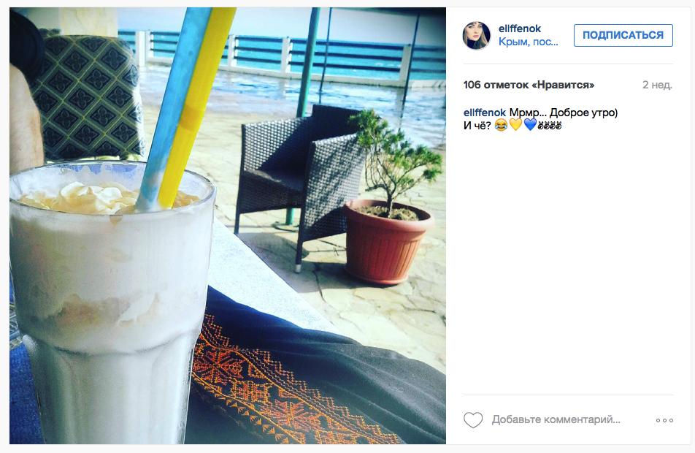Screen dimensions: 695x453
Task: Click the 2 нед. timestamp
Action: [657, 85]
